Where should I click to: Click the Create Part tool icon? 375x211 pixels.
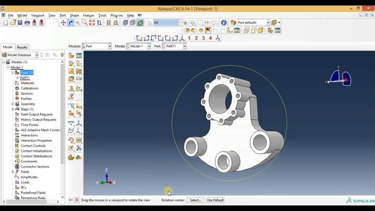[x=71, y=56]
